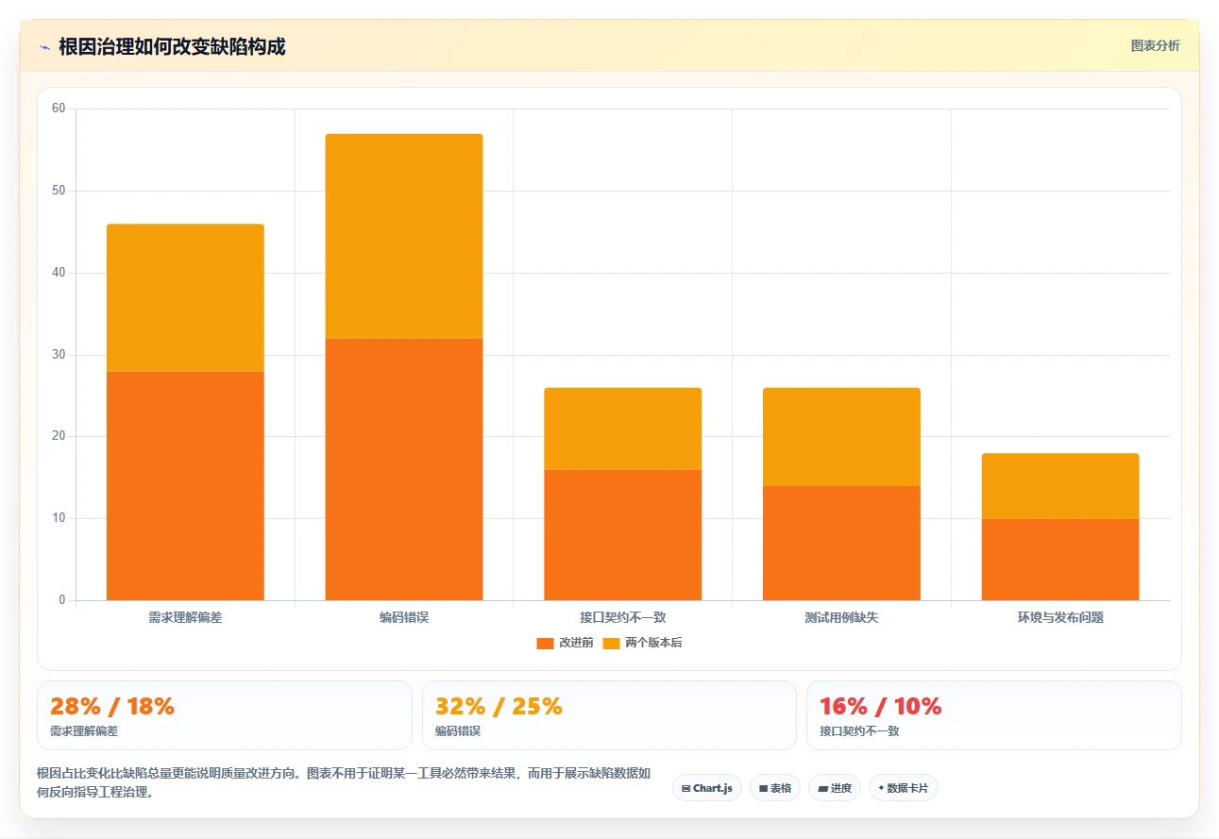Click the 图表分析 label in the header
Screen dimensions: 1219x839
(x=1155, y=45)
